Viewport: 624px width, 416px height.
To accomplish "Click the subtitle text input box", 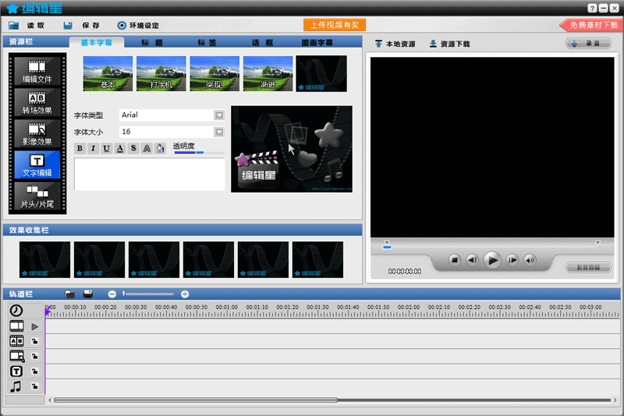I will click(x=149, y=174).
